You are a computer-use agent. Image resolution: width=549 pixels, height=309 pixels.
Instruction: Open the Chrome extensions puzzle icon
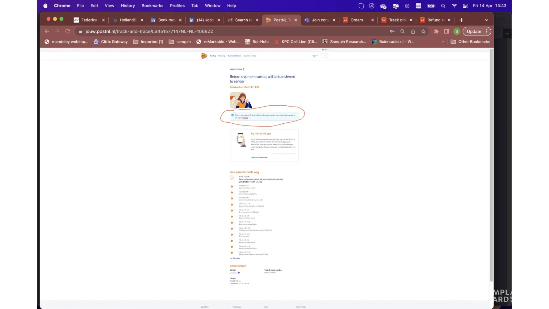click(436, 32)
